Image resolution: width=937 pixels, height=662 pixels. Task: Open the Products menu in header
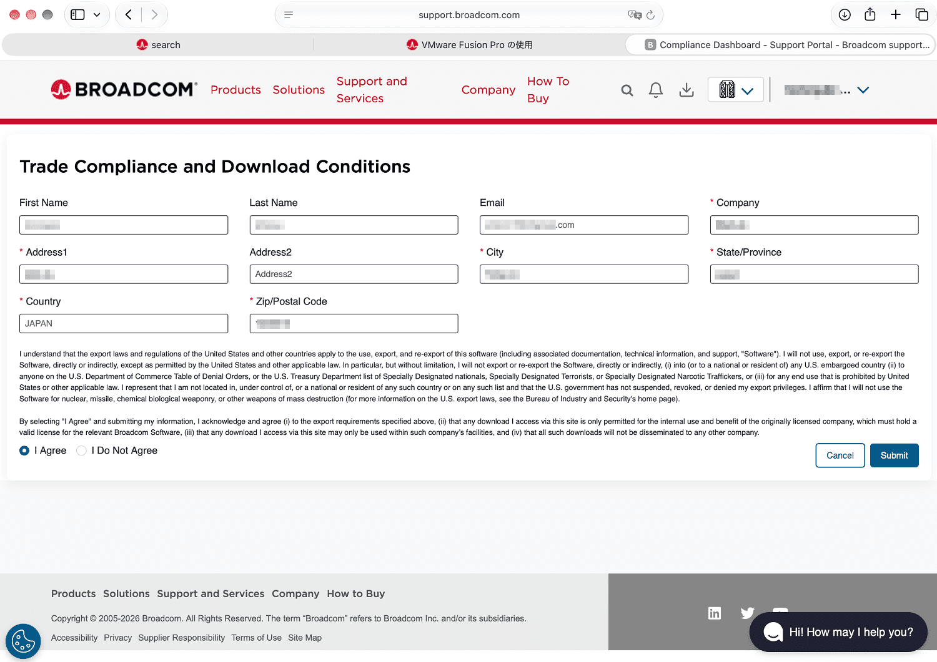235,90
